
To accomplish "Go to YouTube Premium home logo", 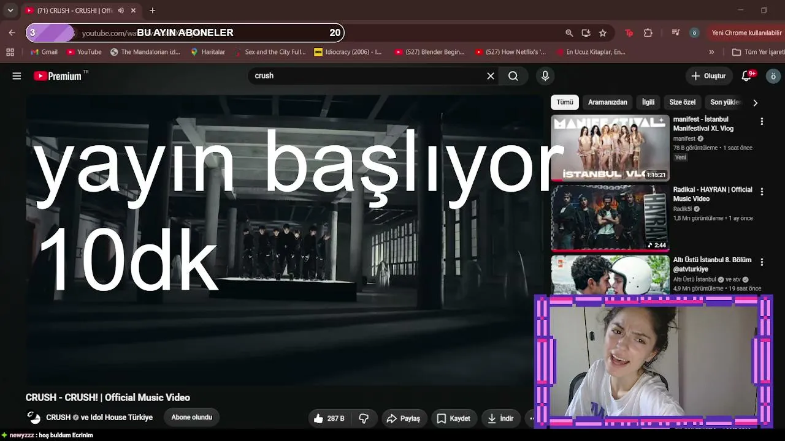I will (x=58, y=76).
